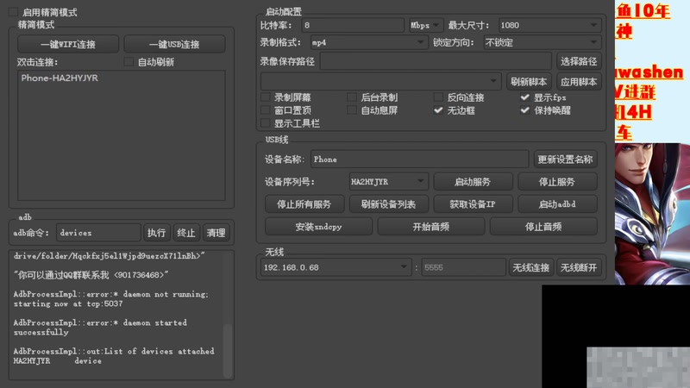Uncheck the 无边框 checkbox
The image size is (690, 388).
(438, 110)
